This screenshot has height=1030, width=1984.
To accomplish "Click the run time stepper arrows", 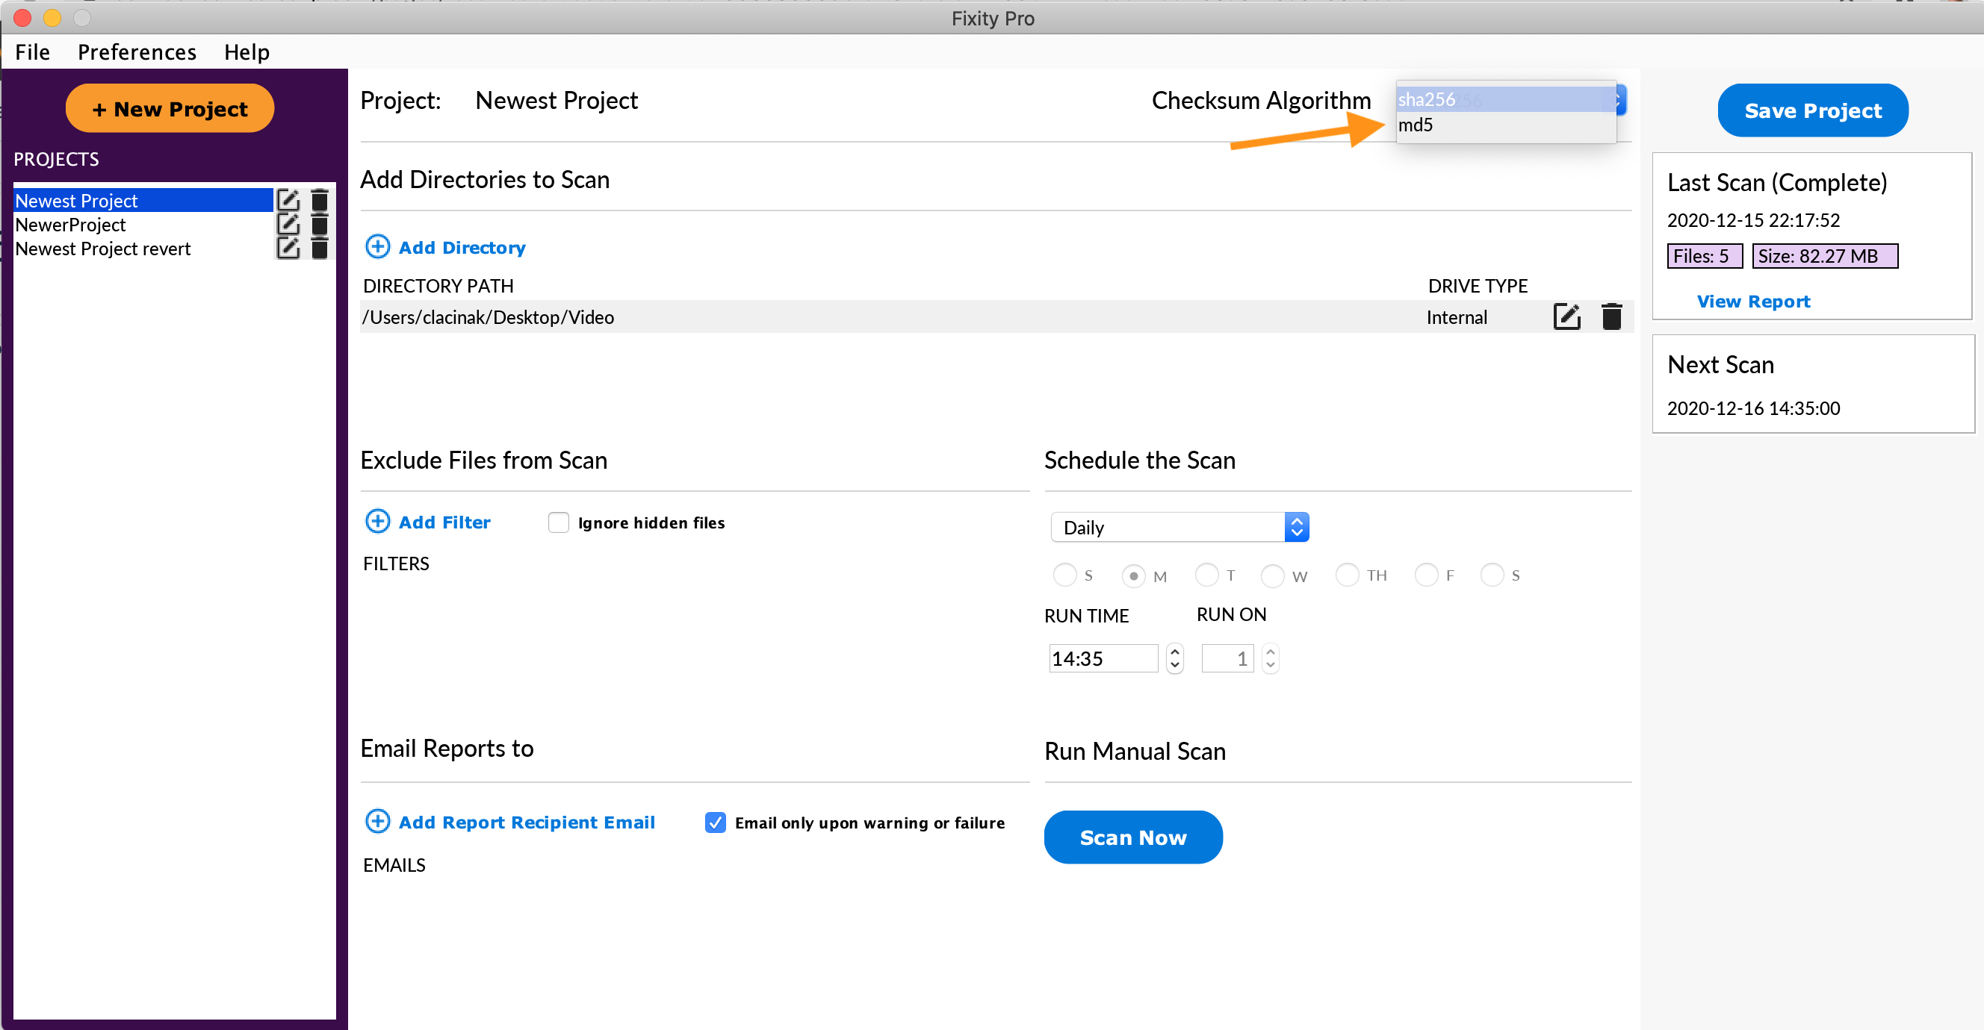I will point(1174,659).
